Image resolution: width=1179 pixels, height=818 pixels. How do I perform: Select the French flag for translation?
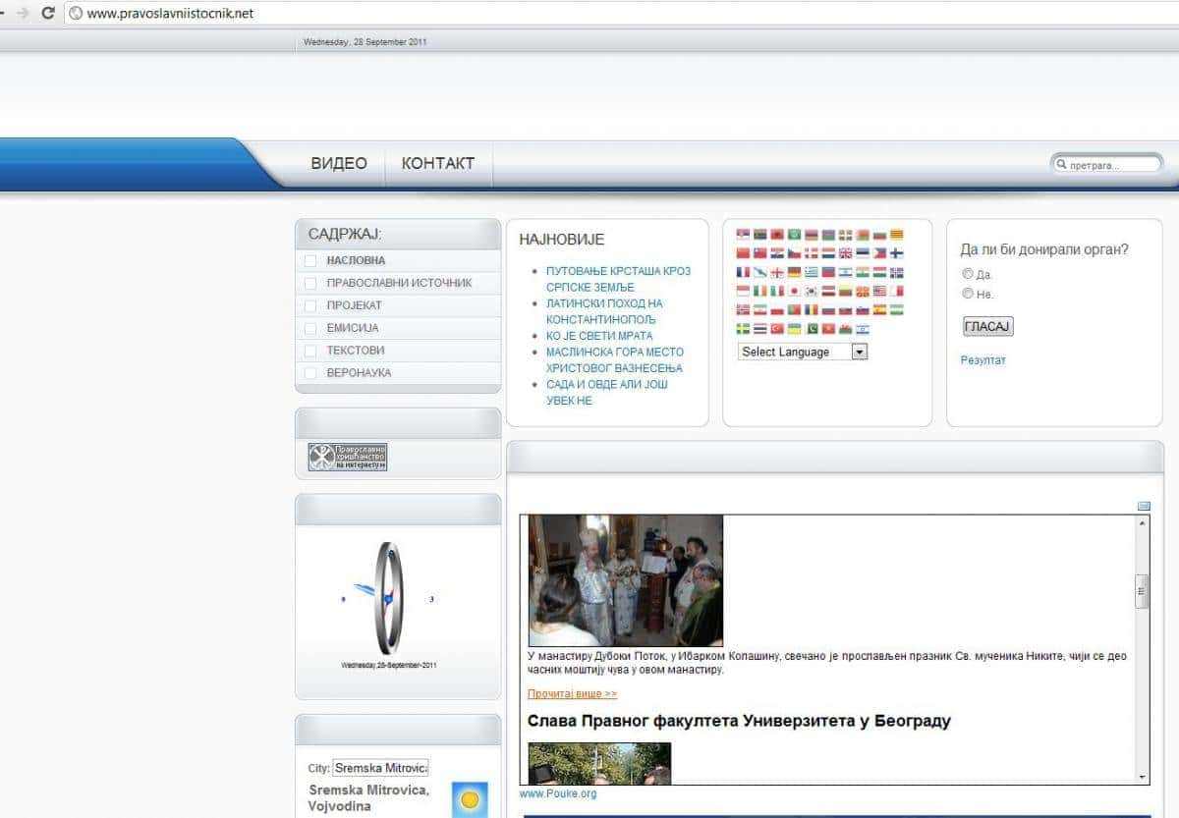743,272
